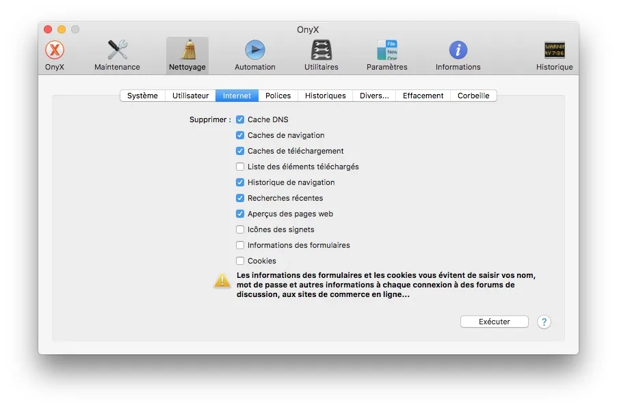617x409 pixels.
Task: Switch to the Effacement tab
Action: (423, 96)
